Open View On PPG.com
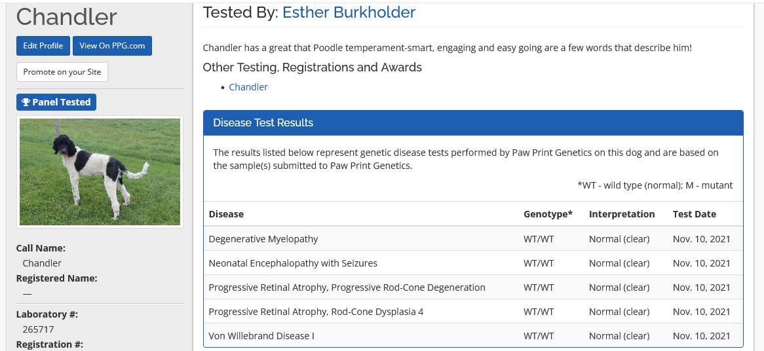The width and height of the screenshot is (764, 351). (x=112, y=46)
